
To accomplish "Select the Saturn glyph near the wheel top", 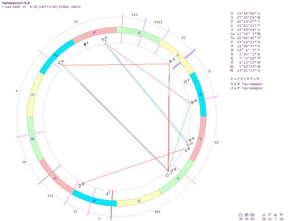I will (103, 40).
